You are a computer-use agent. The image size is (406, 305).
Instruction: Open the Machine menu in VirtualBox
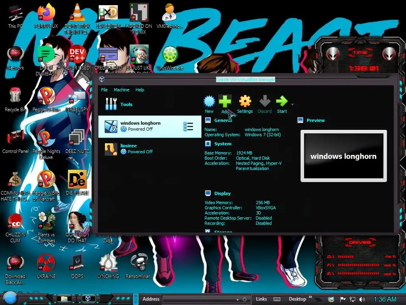tap(121, 90)
